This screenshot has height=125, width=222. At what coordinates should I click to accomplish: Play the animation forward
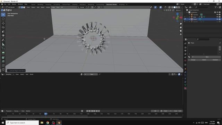[x=94, y=111]
